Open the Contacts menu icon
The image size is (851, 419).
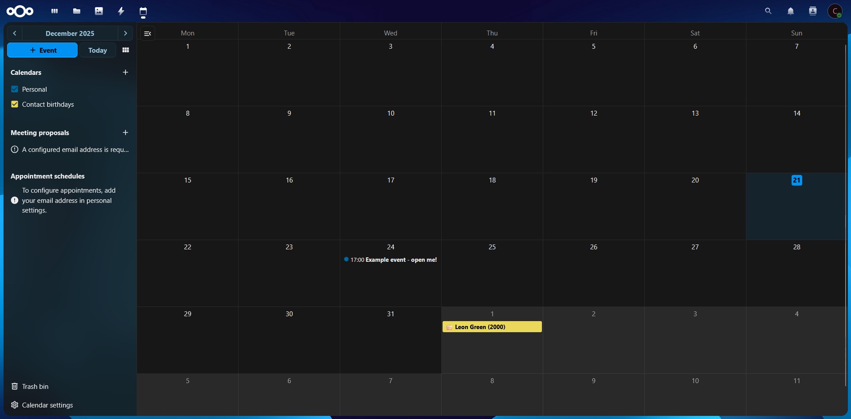tap(812, 11)
